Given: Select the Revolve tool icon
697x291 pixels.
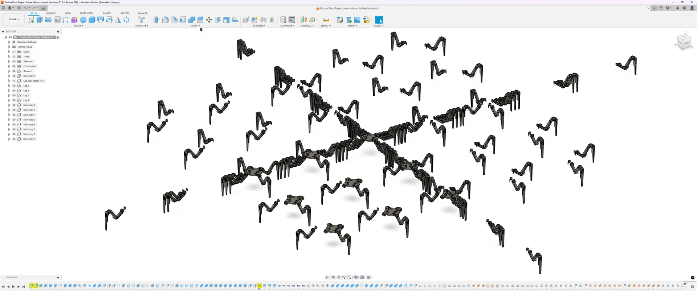Looking at the screenshot, I should click(x=48, y=20).
